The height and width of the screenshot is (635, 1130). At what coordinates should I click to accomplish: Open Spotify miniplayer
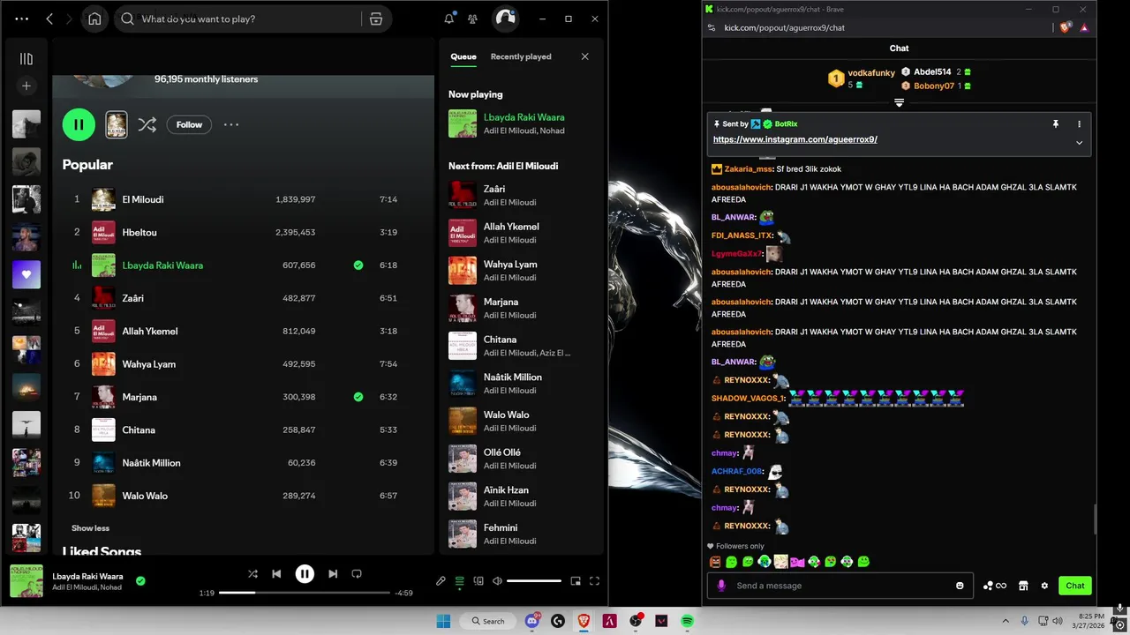[576, 581]
